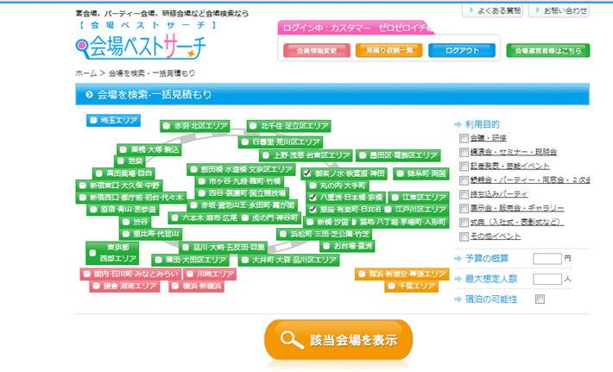
Task: Check the 千葉エリア checkbox
Action: 391,286
